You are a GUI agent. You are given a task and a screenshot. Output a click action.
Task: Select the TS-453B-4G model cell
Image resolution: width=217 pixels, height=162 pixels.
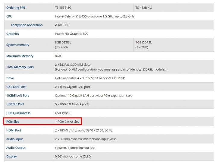pyautogui.click(x=174, y=8)
